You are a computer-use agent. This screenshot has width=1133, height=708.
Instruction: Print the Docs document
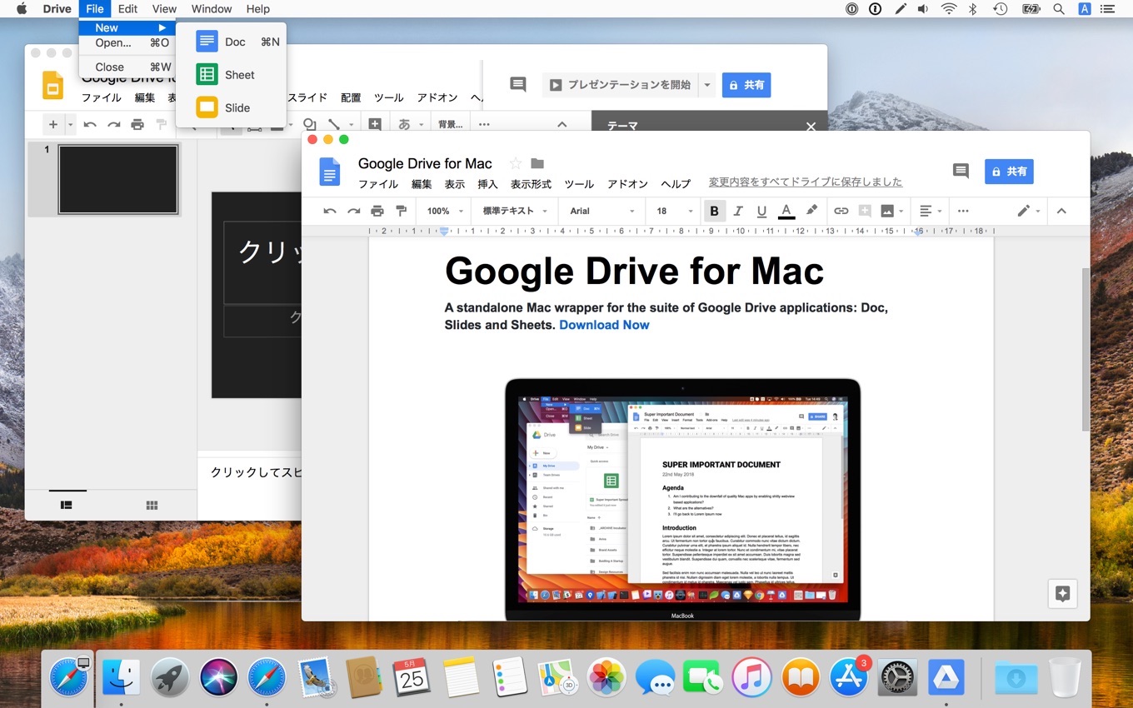pyautogui.click(x=377, y=211)
